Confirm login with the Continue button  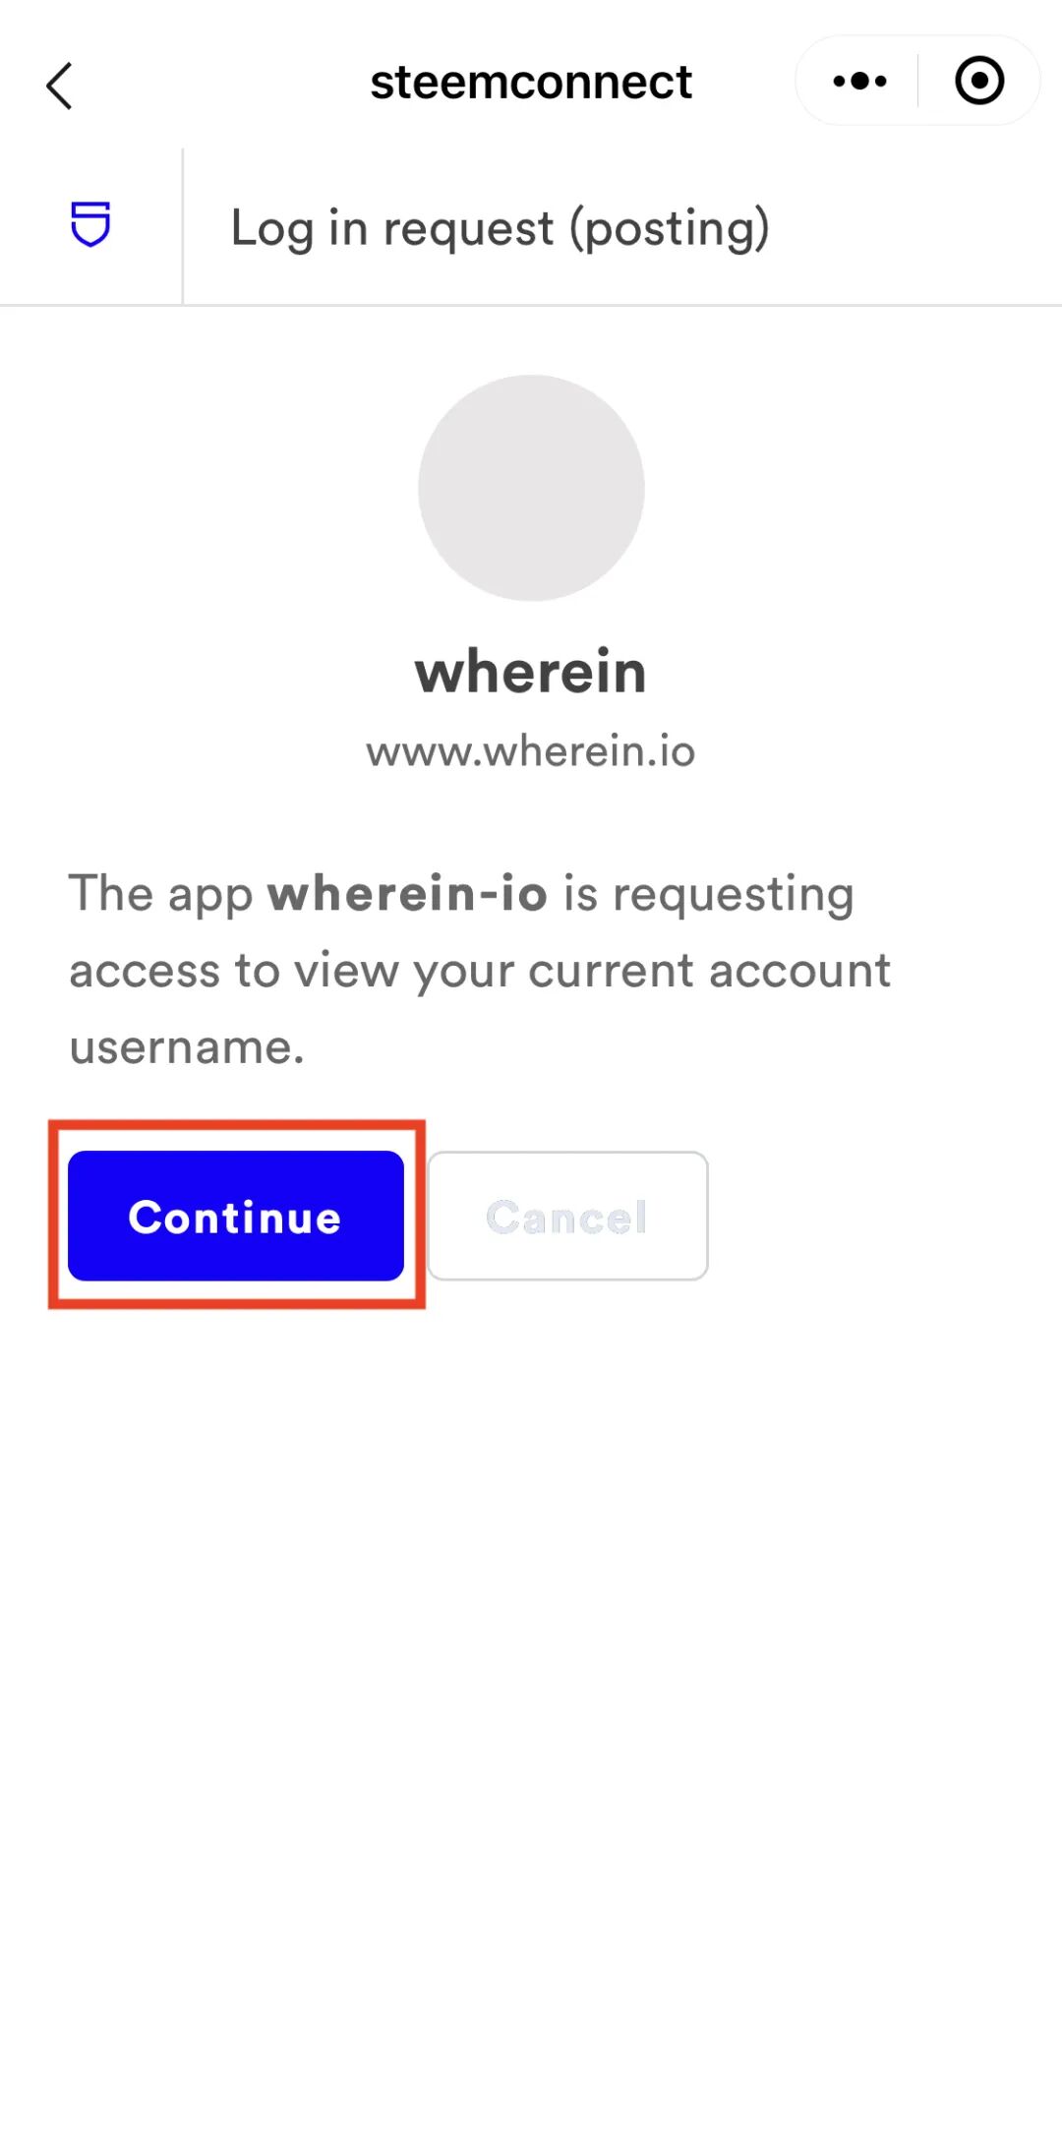[x=236, y=1216]
